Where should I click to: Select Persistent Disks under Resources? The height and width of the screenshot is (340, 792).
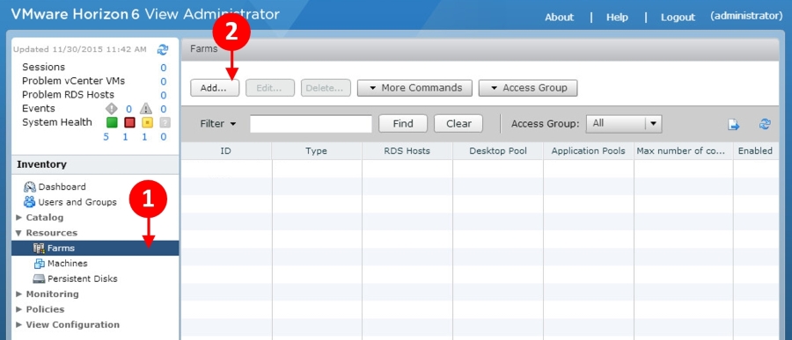tap(83, 279)
